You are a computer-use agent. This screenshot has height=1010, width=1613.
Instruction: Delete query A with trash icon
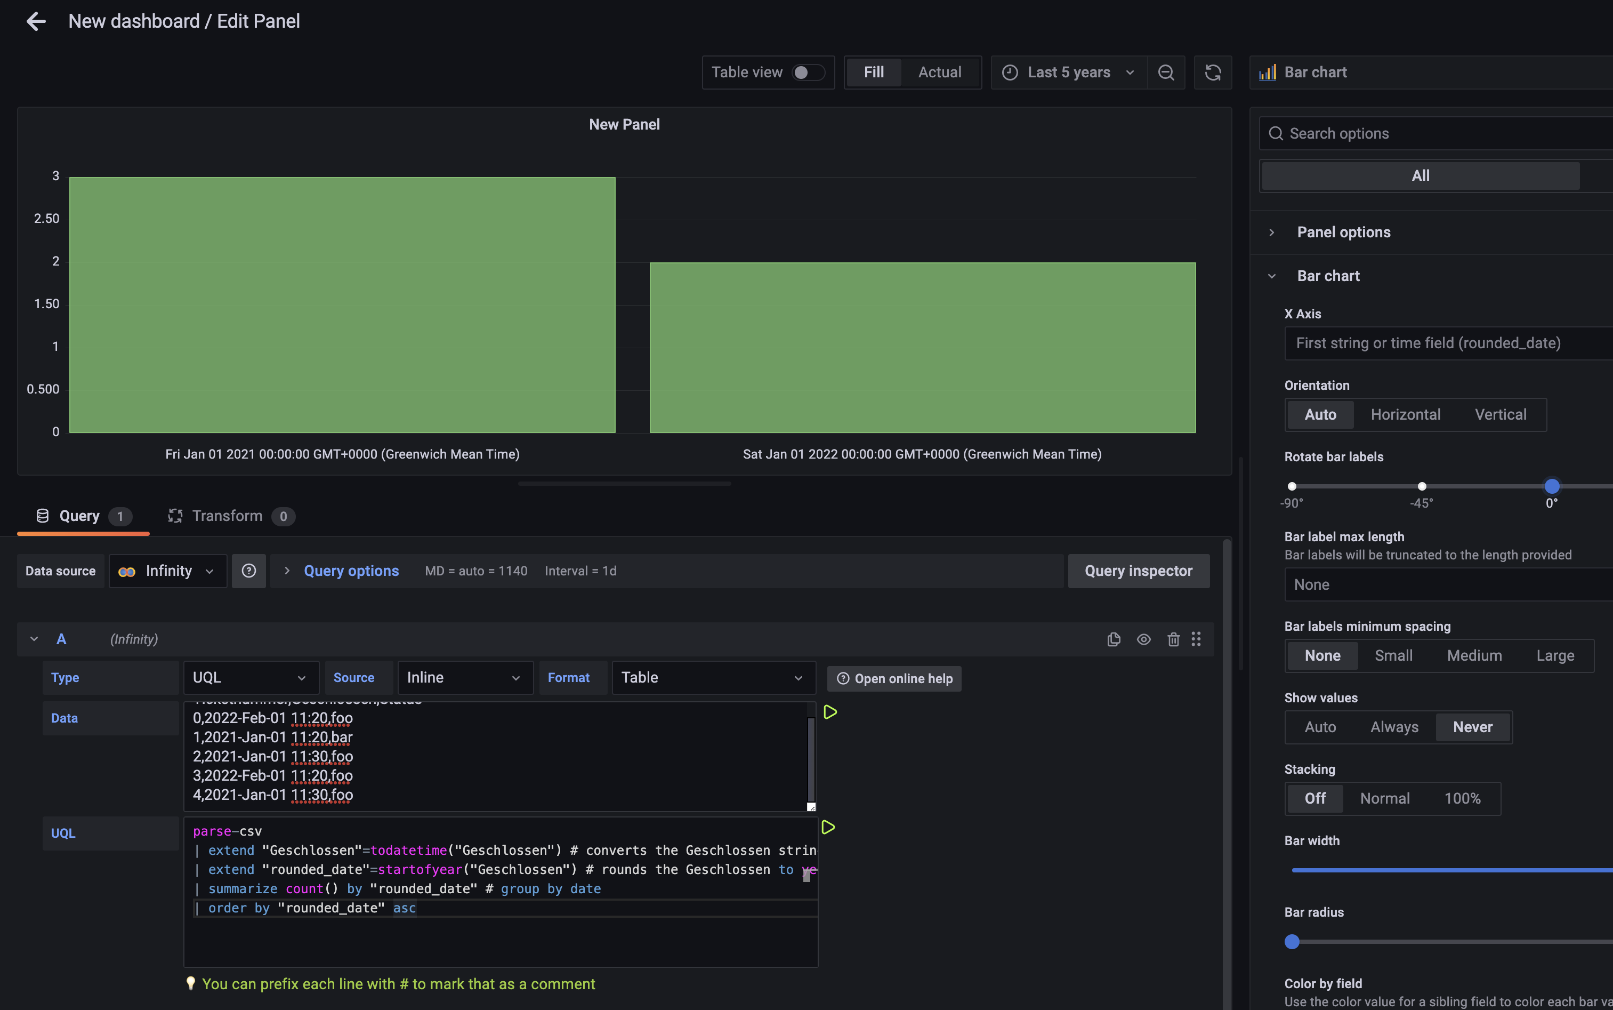pyautogui.click(x=1173, y=639)
